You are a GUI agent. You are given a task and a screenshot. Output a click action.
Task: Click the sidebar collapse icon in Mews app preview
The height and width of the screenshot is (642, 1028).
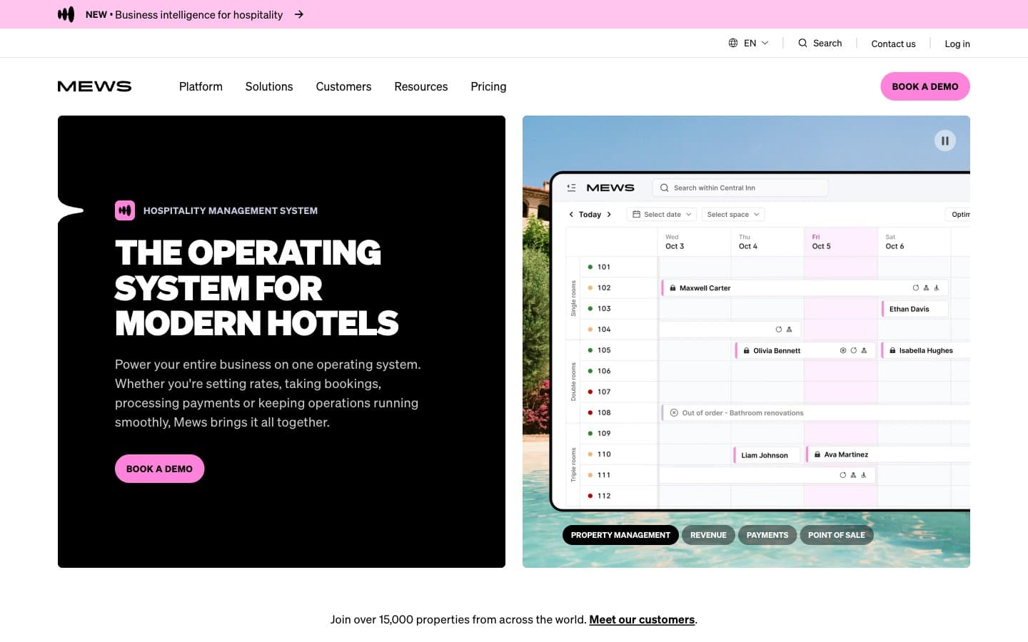click(x=571, y=188)
